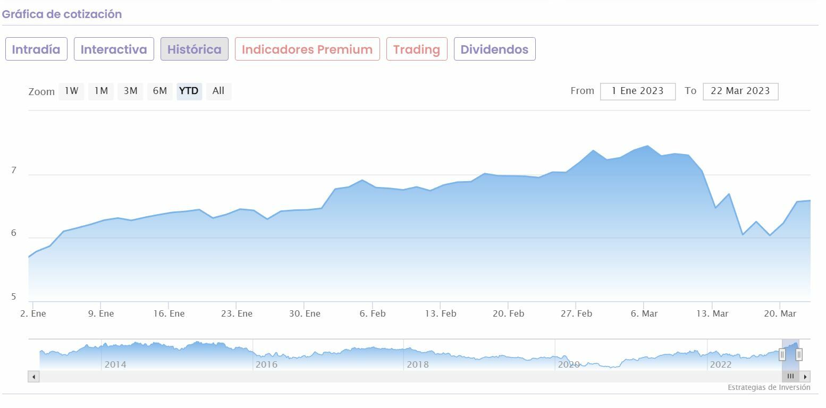
Task: Select the YTD zoom option
Action: pyautogui.click(x=189, y=91)
